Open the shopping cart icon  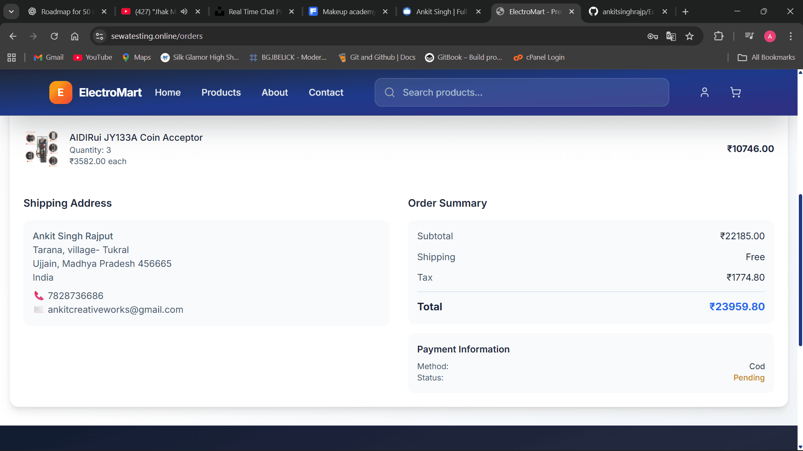(735, 92)
